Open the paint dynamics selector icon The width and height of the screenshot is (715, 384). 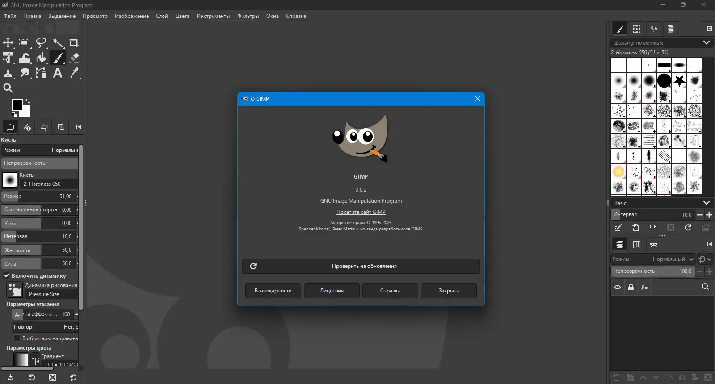click(x=15, y=290)
